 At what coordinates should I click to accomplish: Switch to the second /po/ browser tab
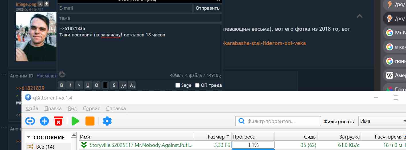point(395,18)
